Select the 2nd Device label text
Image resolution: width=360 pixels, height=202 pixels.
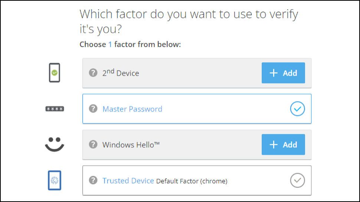(121, 73)
